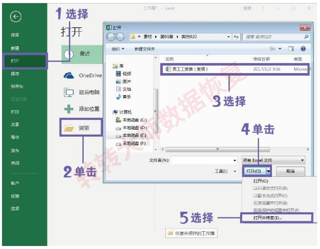
Task: Open the view options dropdown arrow
Action: tap(280, 48)
